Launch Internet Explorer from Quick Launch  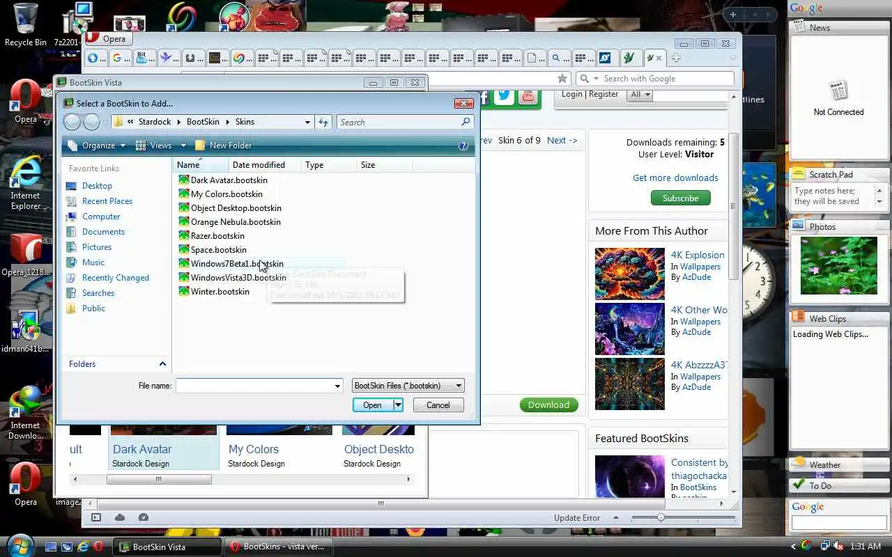point(83,547)
